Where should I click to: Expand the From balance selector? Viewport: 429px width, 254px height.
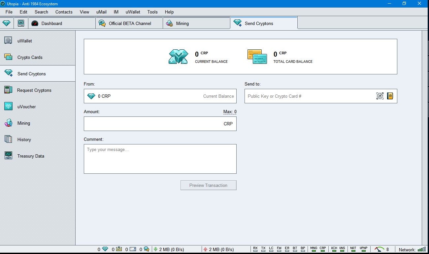click(x=160, y=96)
